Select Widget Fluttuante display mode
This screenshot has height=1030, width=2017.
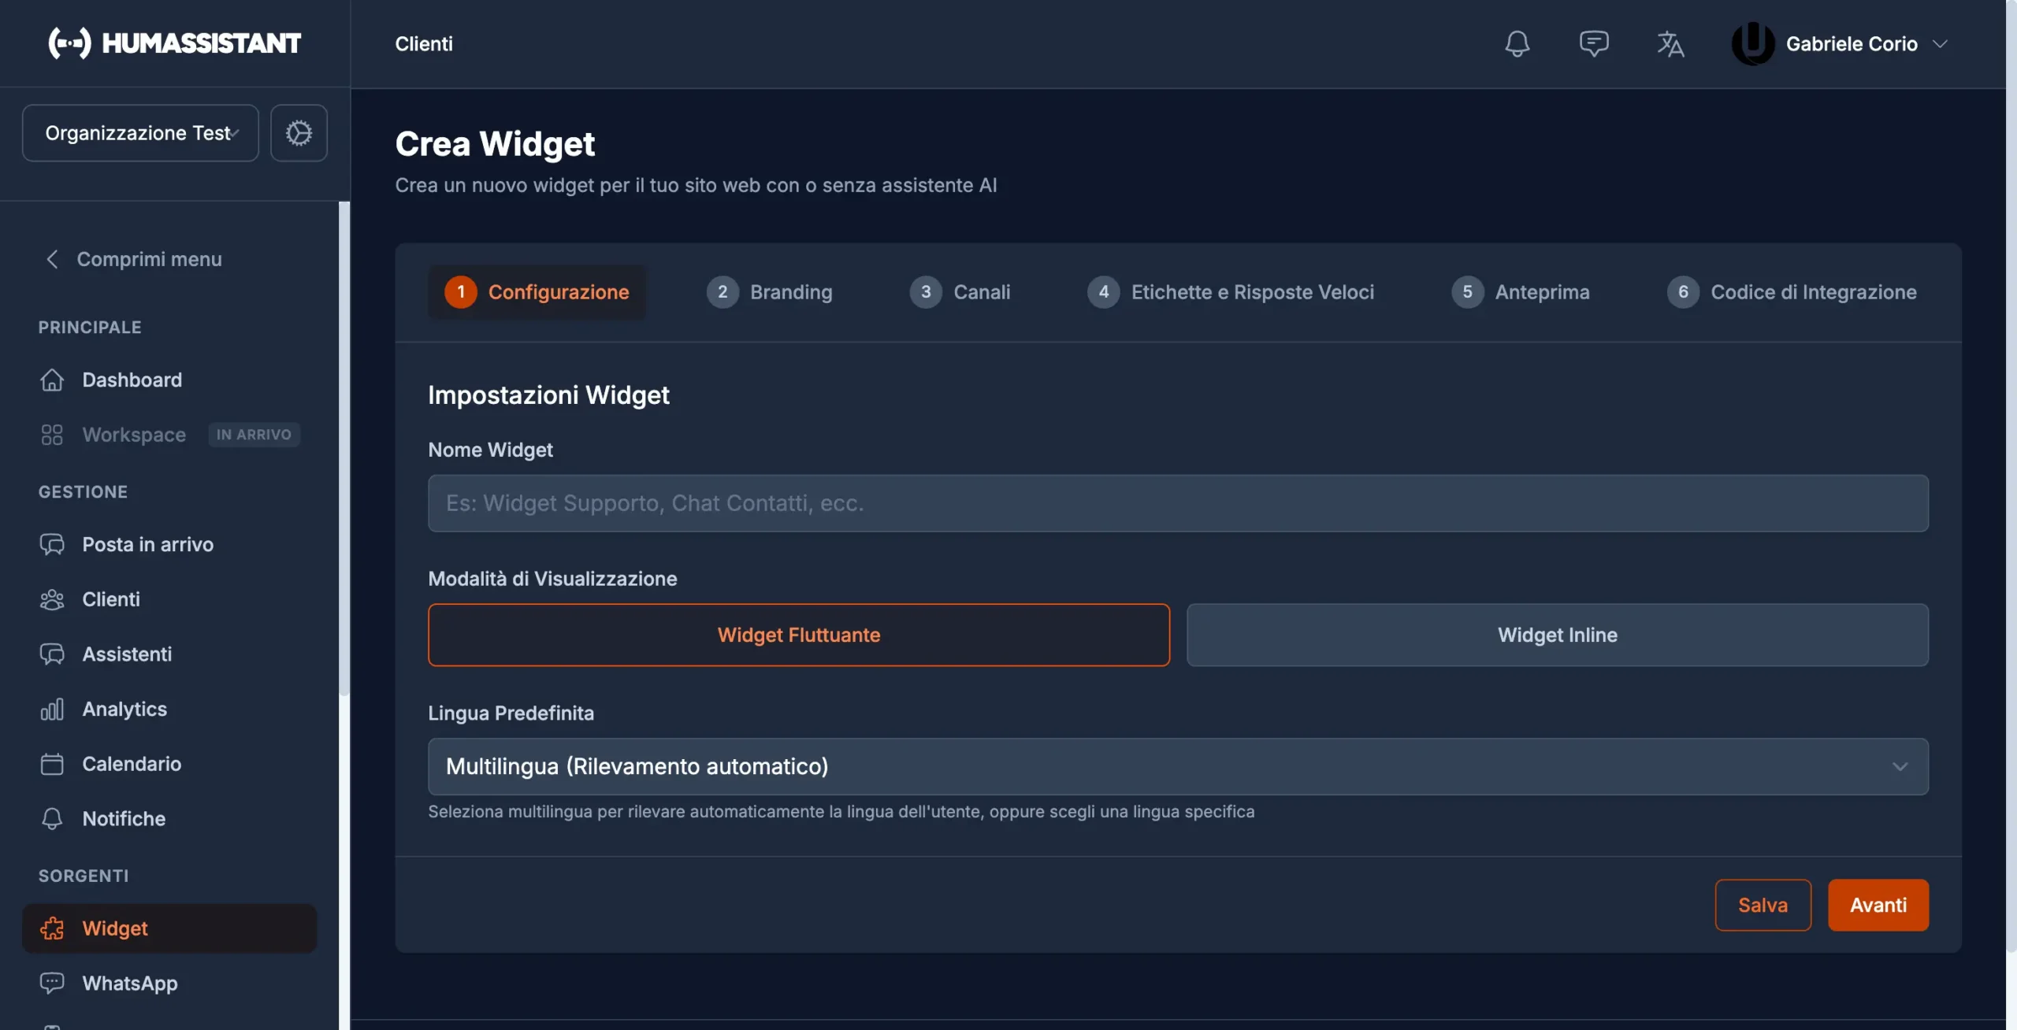[x=798, y=635]
